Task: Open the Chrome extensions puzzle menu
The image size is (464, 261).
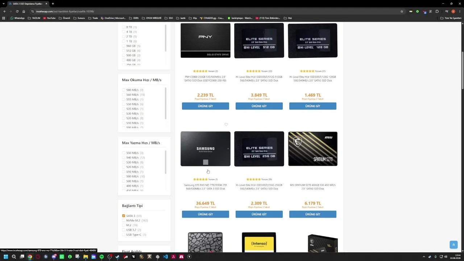Action: click(x=437, y=11)
